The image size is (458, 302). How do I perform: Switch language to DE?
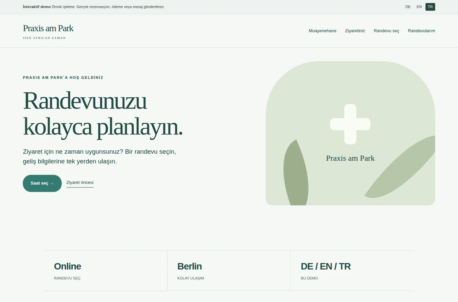click(x=408, y=7)
